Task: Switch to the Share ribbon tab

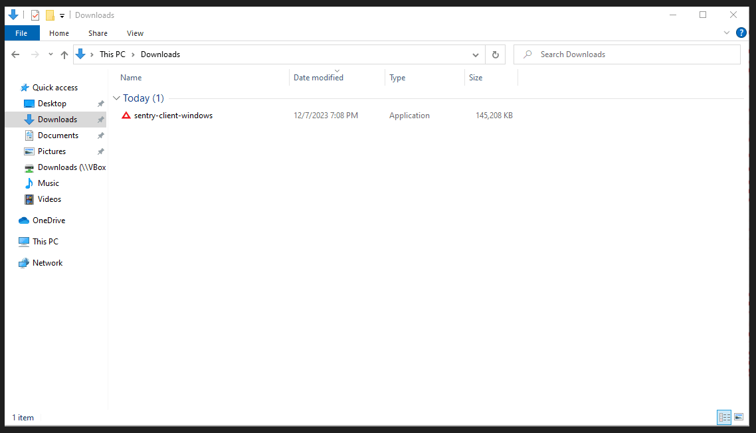Action: pos(98,33)
